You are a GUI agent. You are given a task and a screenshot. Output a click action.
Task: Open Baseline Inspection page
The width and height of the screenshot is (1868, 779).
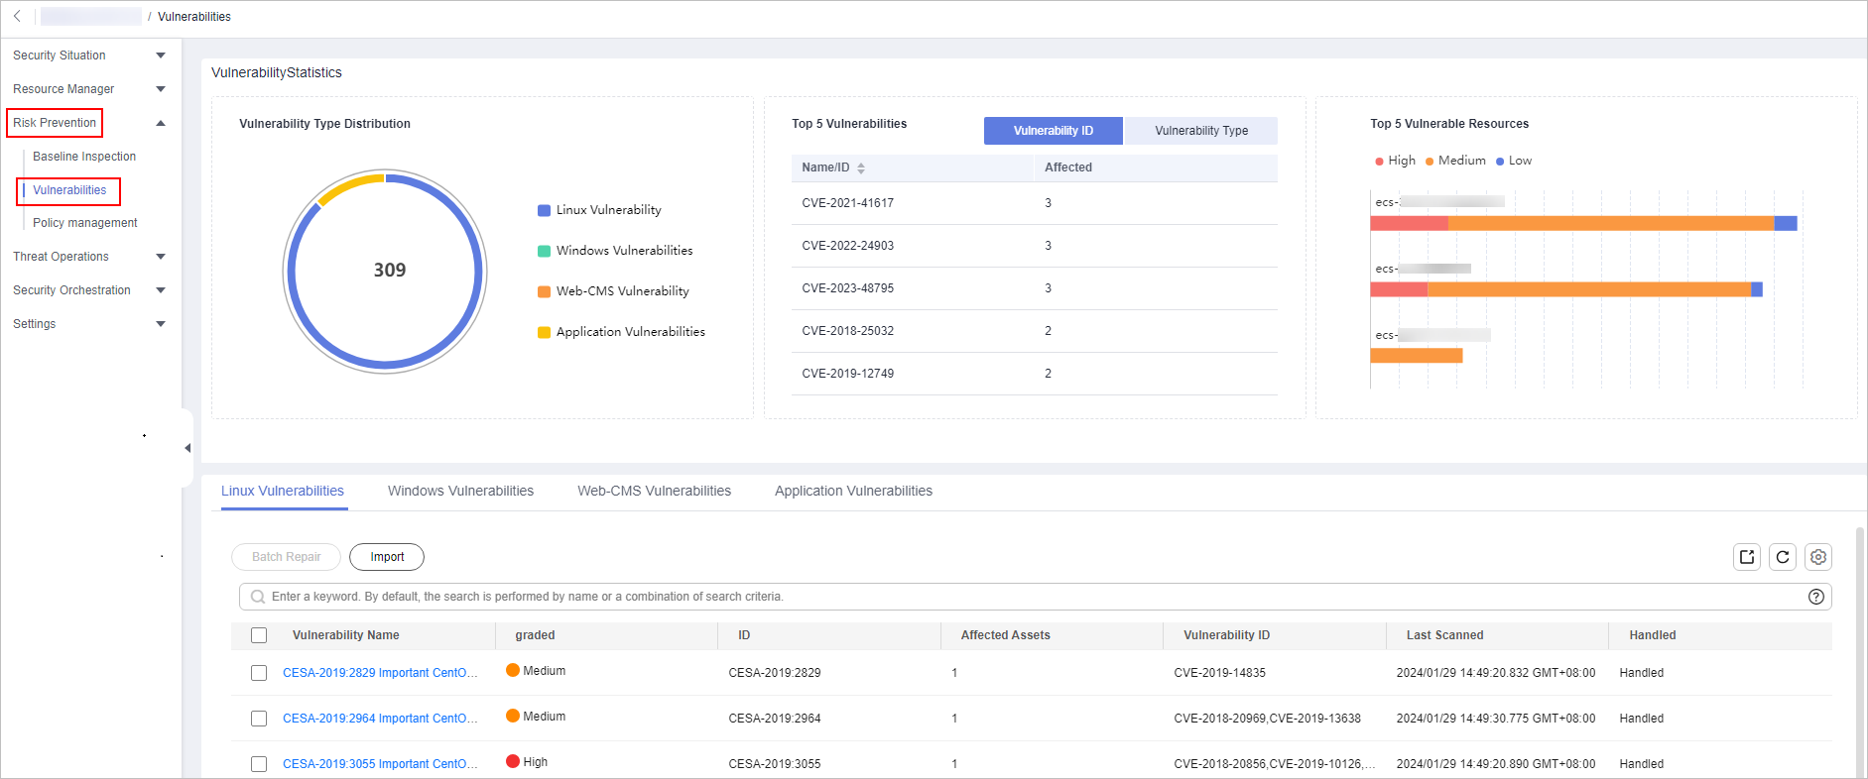[x=84, y=157]
